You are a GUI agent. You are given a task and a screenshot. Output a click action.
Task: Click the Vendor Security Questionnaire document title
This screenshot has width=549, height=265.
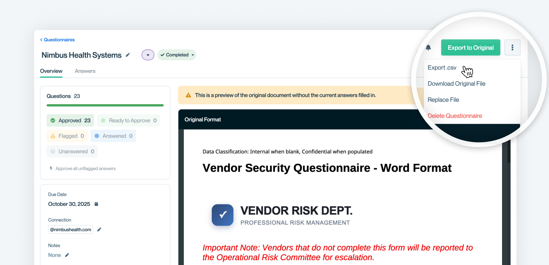327,168
